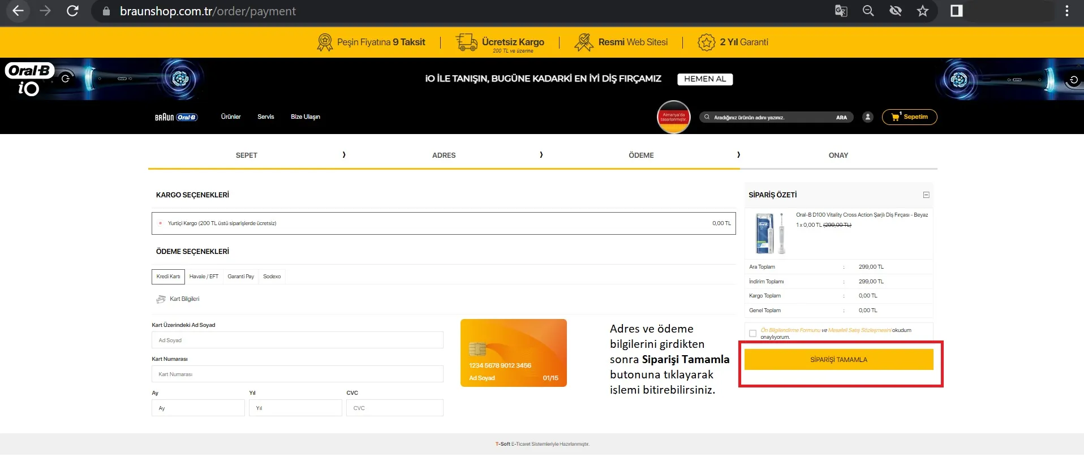Viewport: 1084px width, 457px height.
Task: Click the Braun Oral-B logo
Action: pos(176,117)
